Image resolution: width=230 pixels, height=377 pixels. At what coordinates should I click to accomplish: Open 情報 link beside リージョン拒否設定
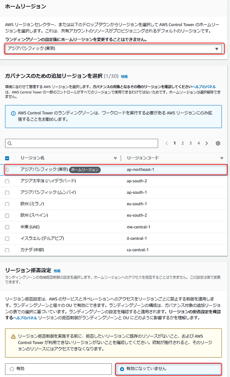click(57, 271)
